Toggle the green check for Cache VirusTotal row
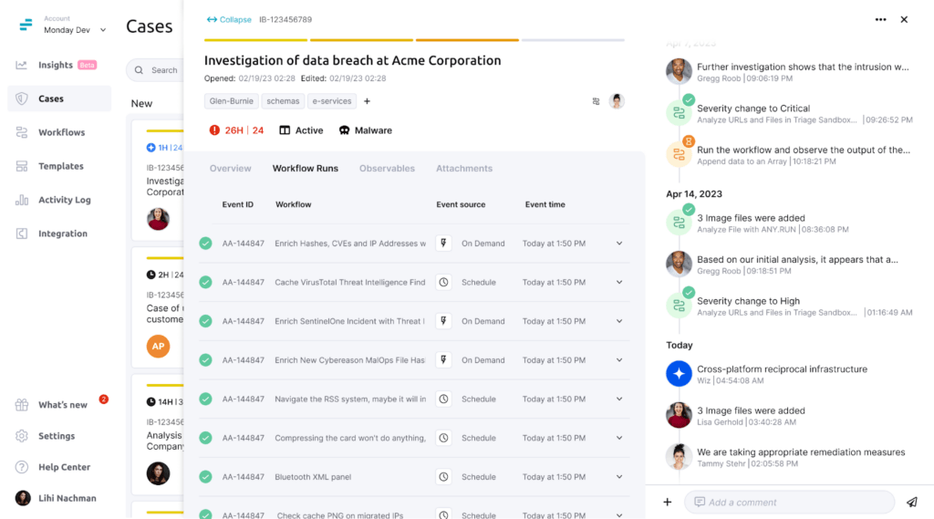 tap(206, 283)
